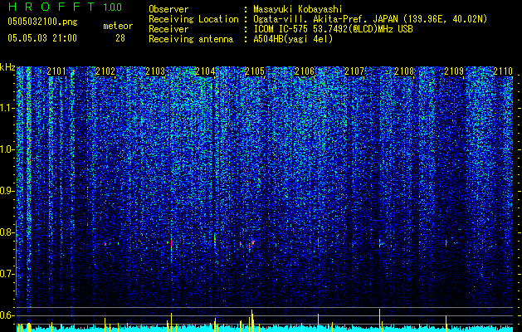The width and height of the screenshot is (522, 332).
Task: Click the HROFFT 1.0.0 title text
Action: pos(65,7)
